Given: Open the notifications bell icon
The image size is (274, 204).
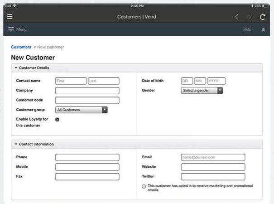Looking at the screenshot, I should click(x=263, y=29).
